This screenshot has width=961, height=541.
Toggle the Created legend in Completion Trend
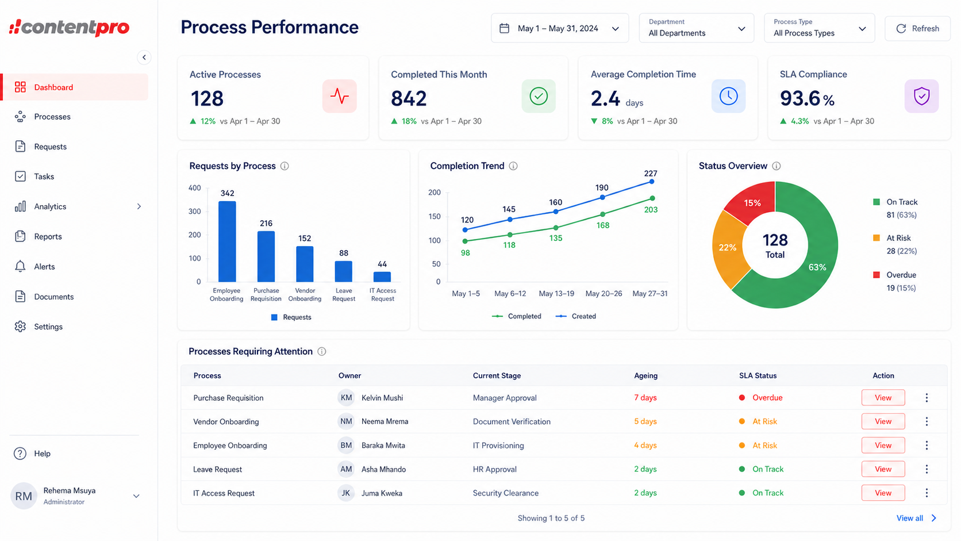pos(576,316)
